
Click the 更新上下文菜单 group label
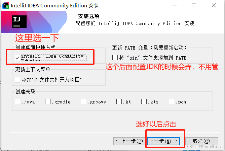click(x=33, y=69)
